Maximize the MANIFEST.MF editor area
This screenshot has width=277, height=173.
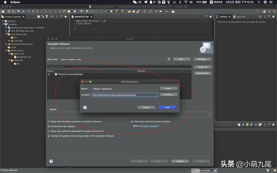(x=211, y=16)
